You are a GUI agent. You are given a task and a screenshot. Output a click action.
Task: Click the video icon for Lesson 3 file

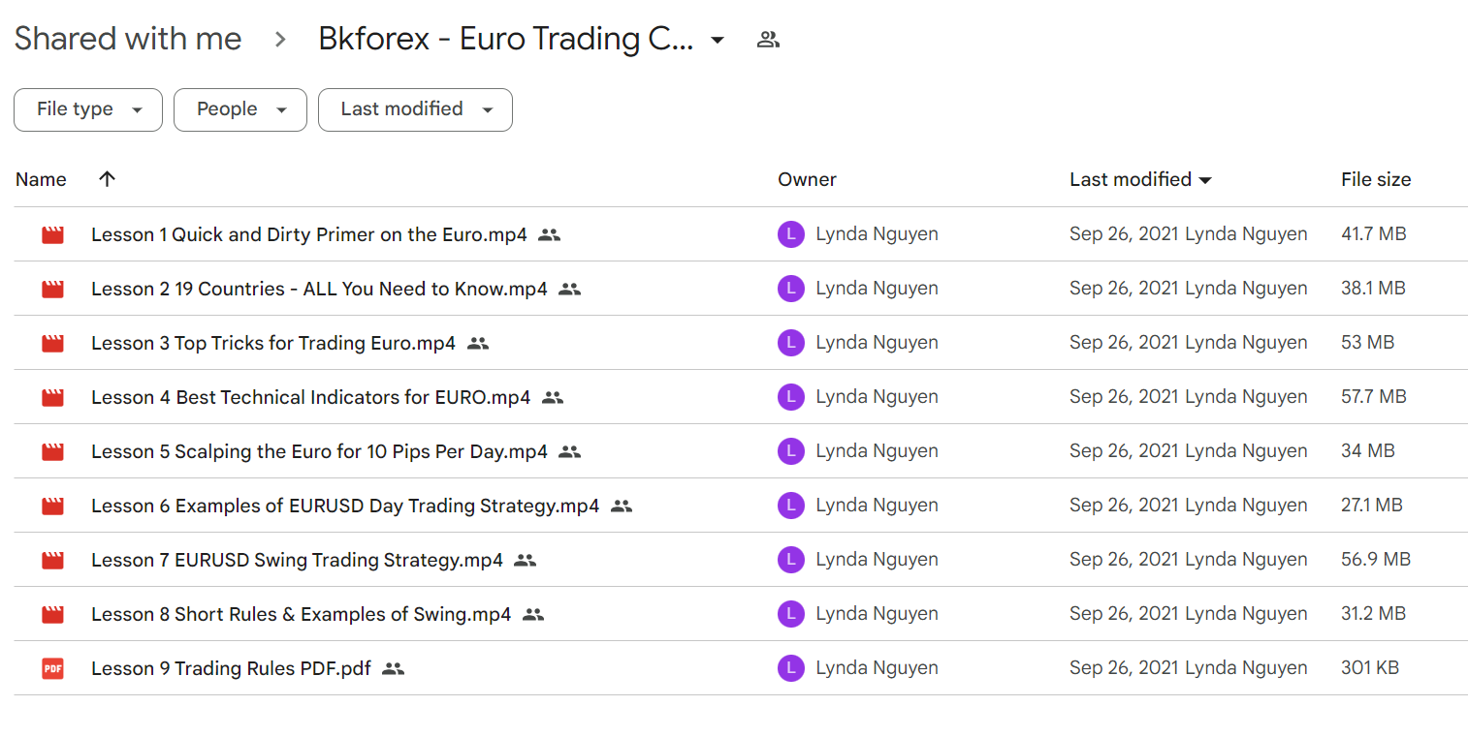click(52, 343)
